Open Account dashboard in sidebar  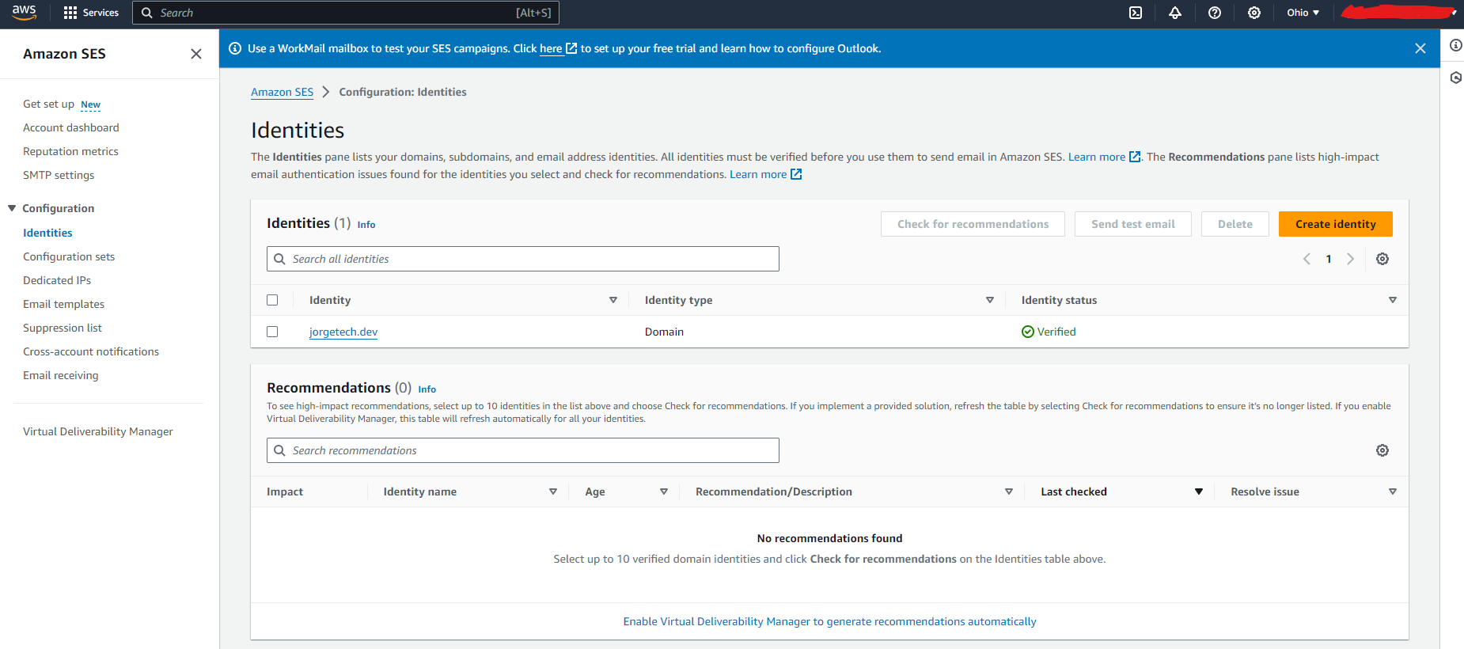[x=71, y=127]
